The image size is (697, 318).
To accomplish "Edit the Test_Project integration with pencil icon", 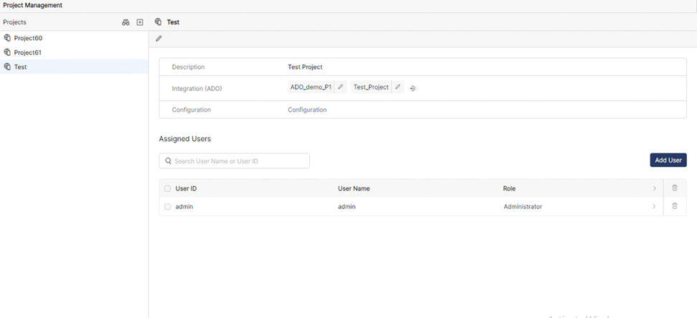I will tap(398, 87).
